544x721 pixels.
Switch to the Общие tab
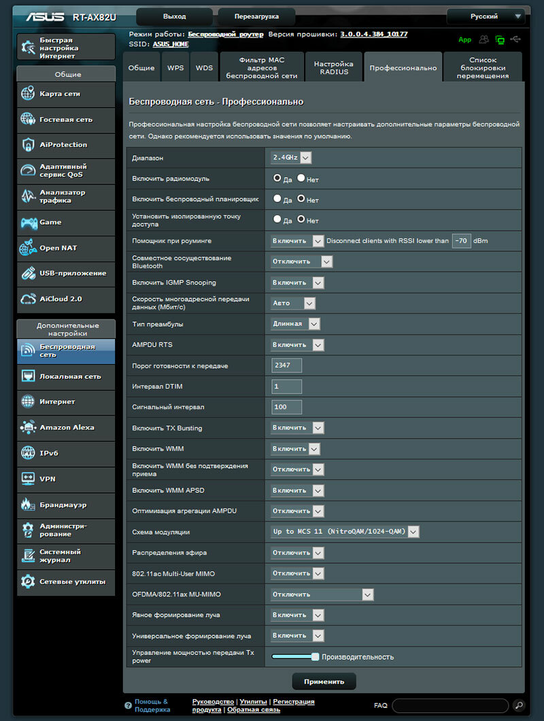141,67
